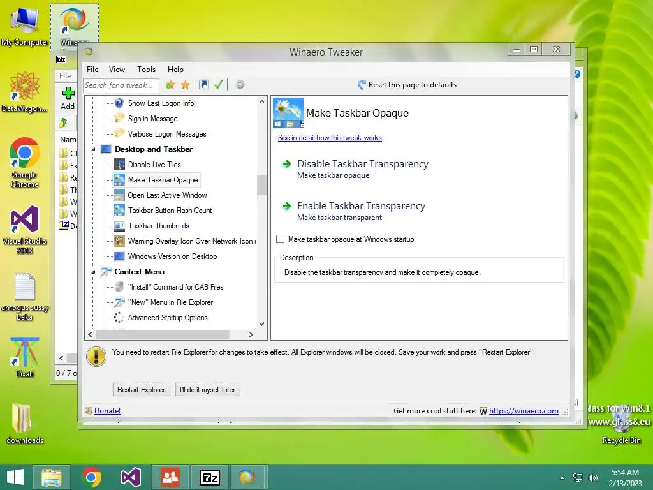
Task: Click the tree scrollbar up arrow
Action: click(x=261, y=101)
